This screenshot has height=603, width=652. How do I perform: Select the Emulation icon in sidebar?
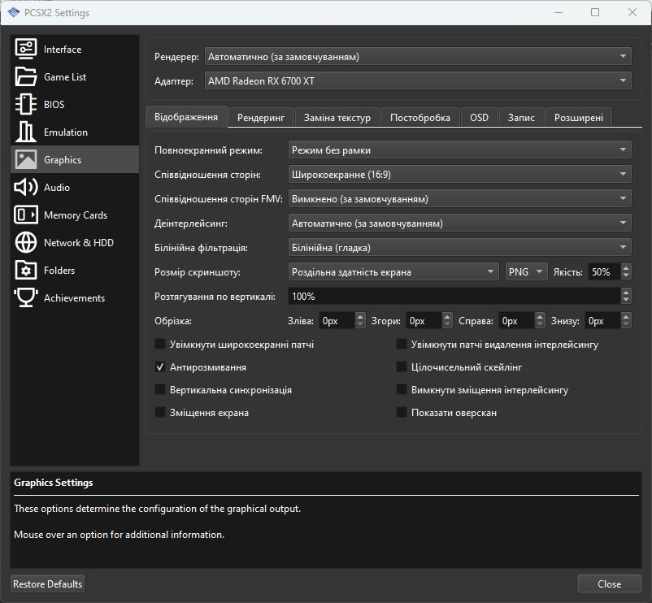click(26, 132)
